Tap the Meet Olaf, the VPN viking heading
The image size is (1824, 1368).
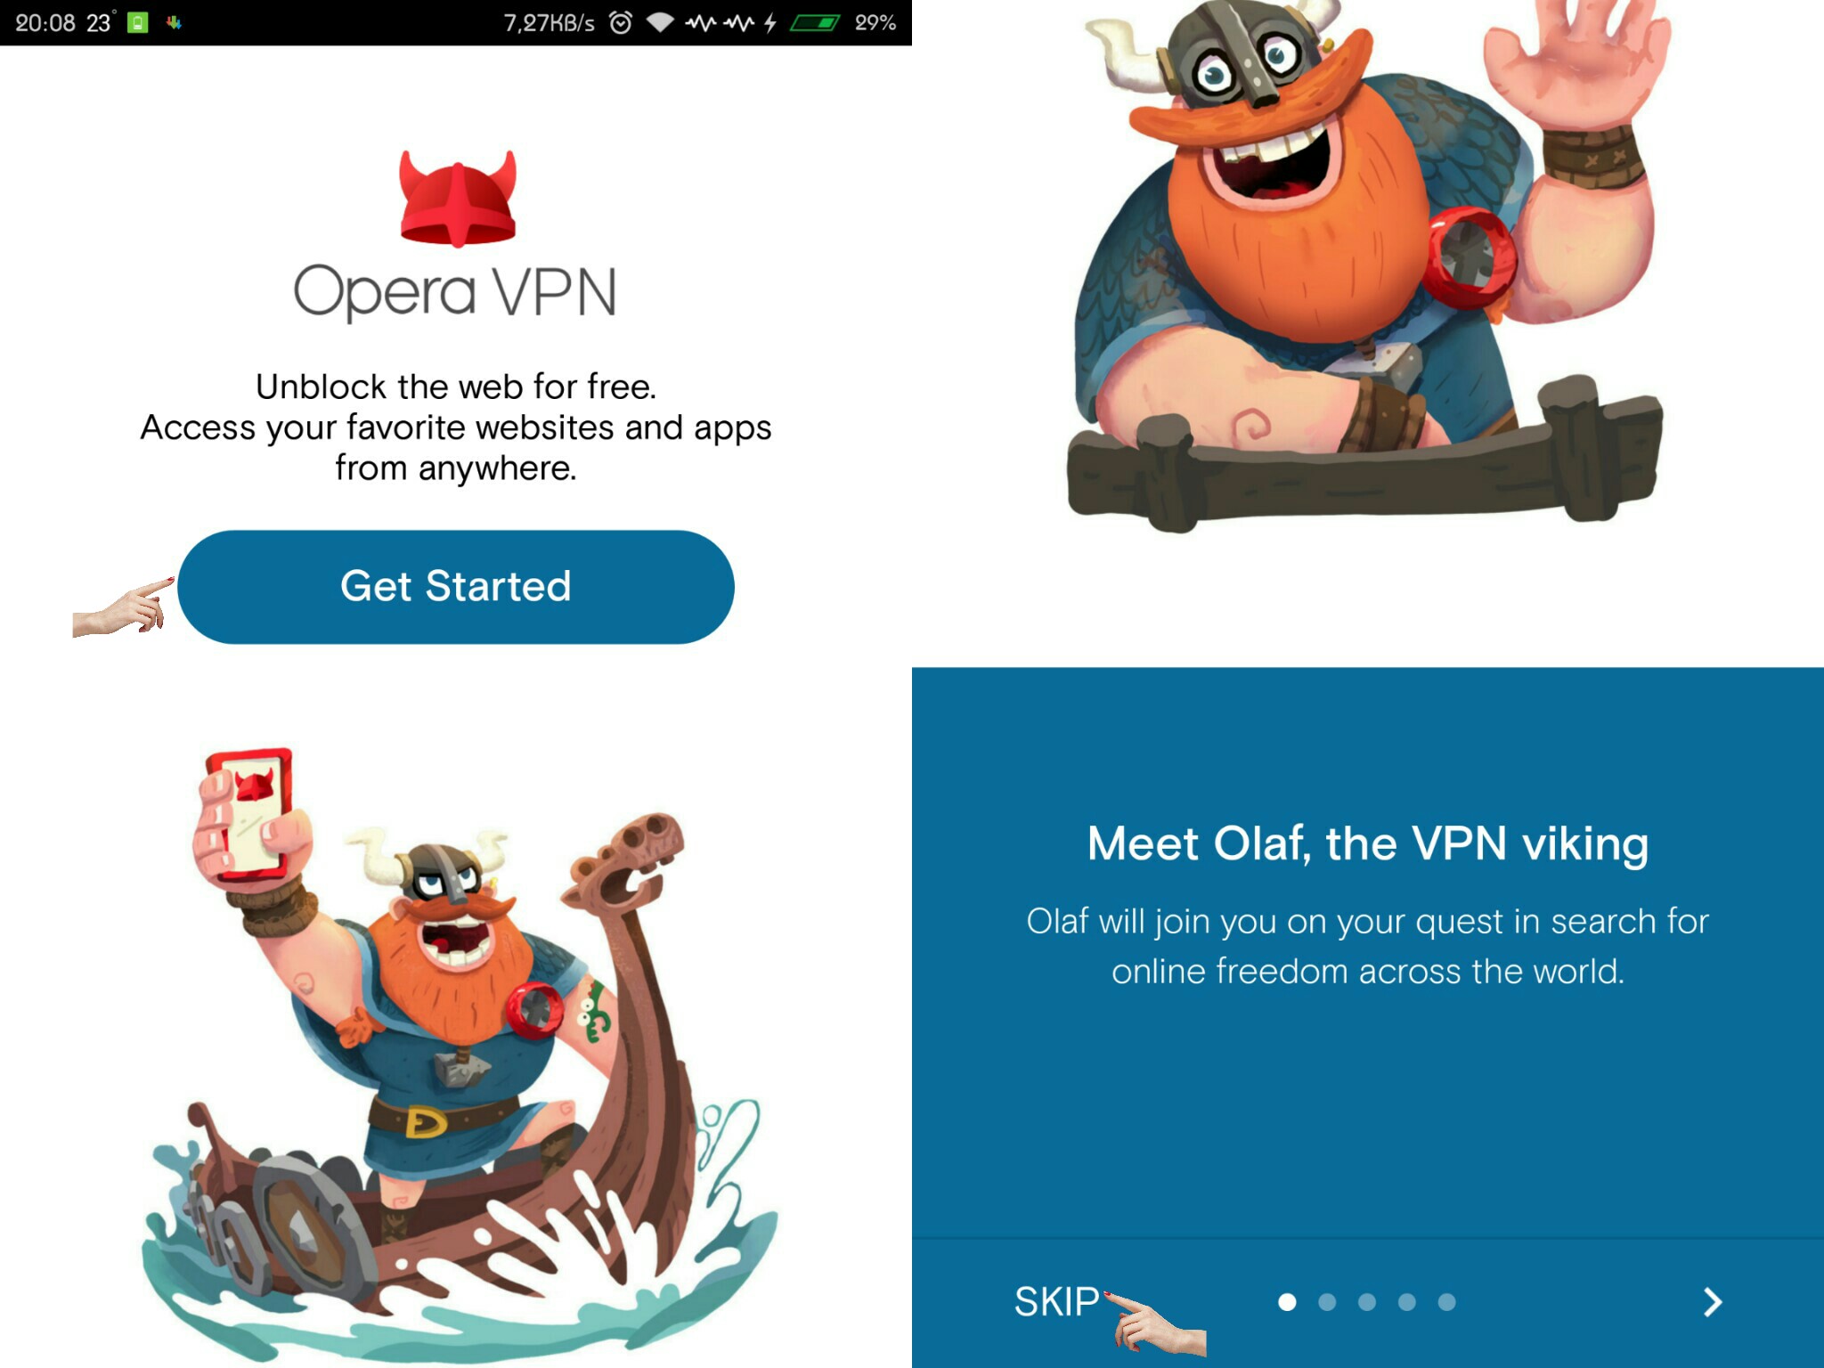(1368, 843)
